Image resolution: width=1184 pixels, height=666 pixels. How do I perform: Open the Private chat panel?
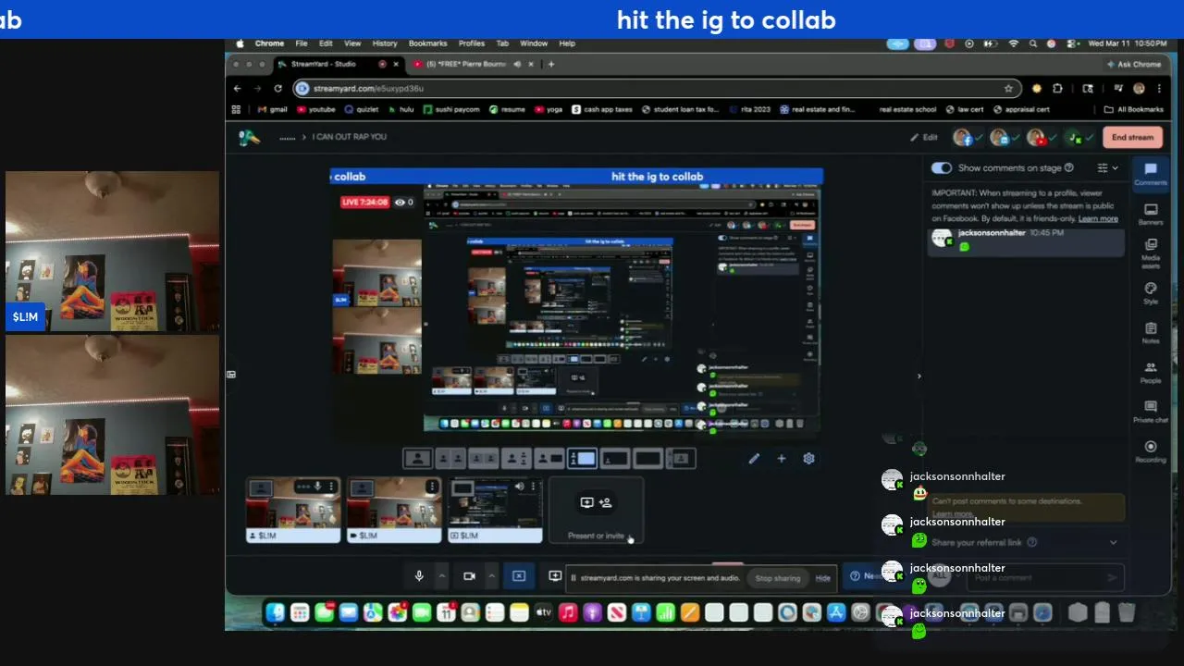(x=1151, y=412)
